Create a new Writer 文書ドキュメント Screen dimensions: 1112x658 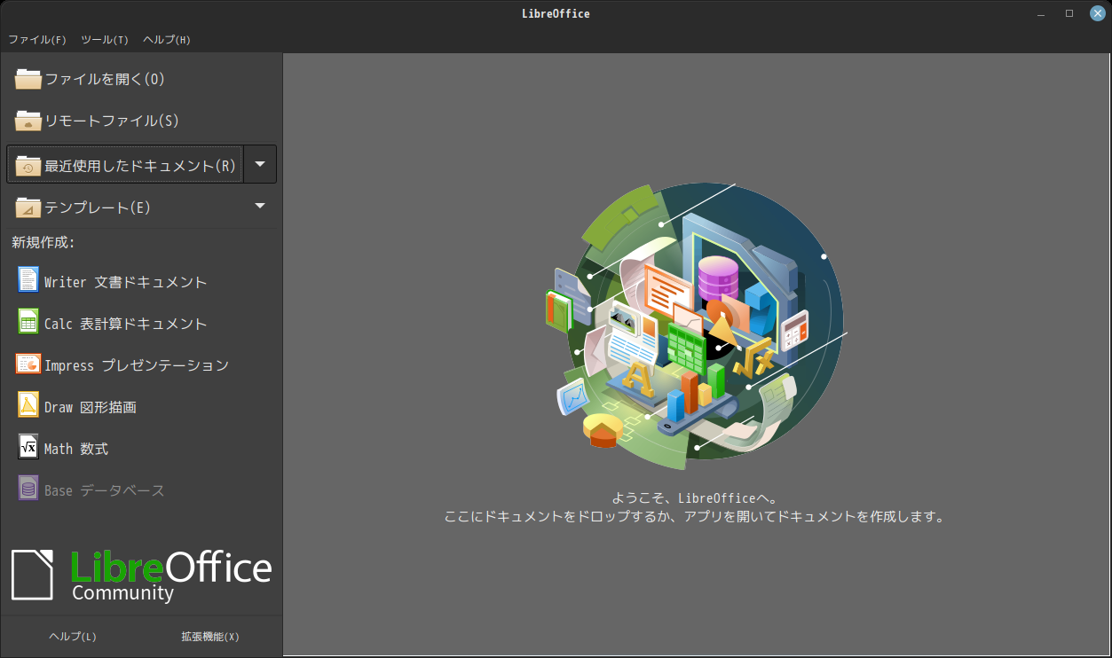coord(142,281)
